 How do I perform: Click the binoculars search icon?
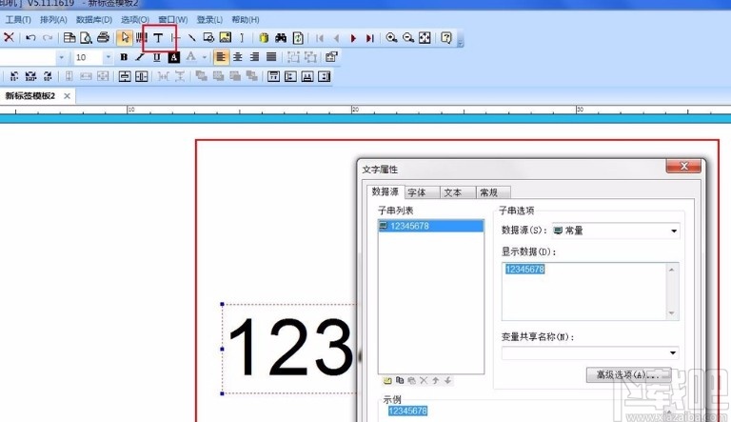(281, 38)
